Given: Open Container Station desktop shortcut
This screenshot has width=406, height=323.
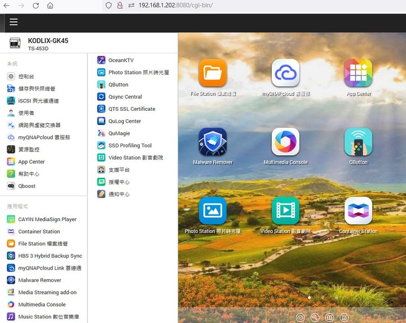Looking at the screenshot, I should point(359,210).
